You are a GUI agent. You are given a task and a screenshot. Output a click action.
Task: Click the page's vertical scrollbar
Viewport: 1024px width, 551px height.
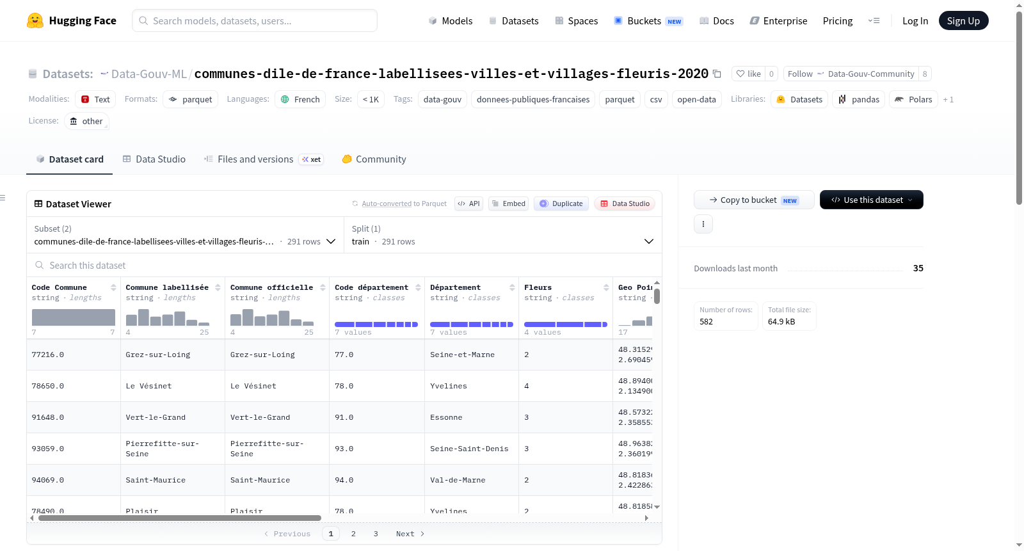[1019, 108]
